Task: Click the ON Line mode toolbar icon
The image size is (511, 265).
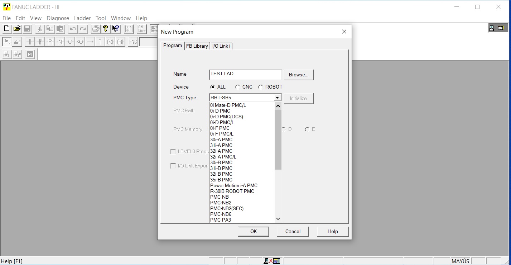Action: click(141, 29)
